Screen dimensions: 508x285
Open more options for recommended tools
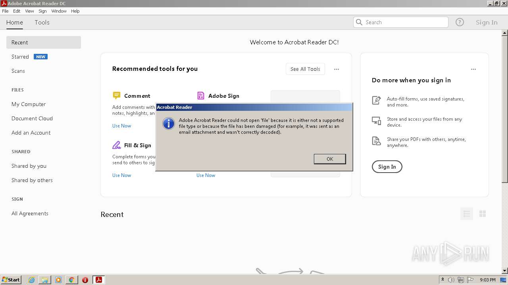point(337,69)
